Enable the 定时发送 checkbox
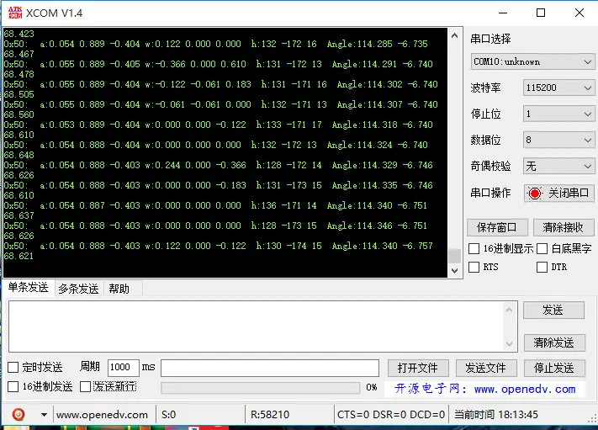This screenshot has width=598, height=430. (13, 368)
